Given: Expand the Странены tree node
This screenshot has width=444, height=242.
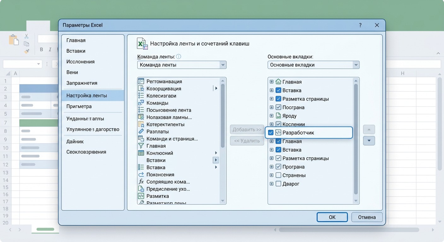Looking at the screenshot, I should coord(272,175).
